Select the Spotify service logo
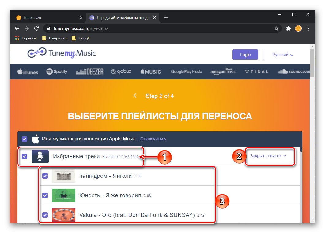The image size is (325, 233). 57,71
